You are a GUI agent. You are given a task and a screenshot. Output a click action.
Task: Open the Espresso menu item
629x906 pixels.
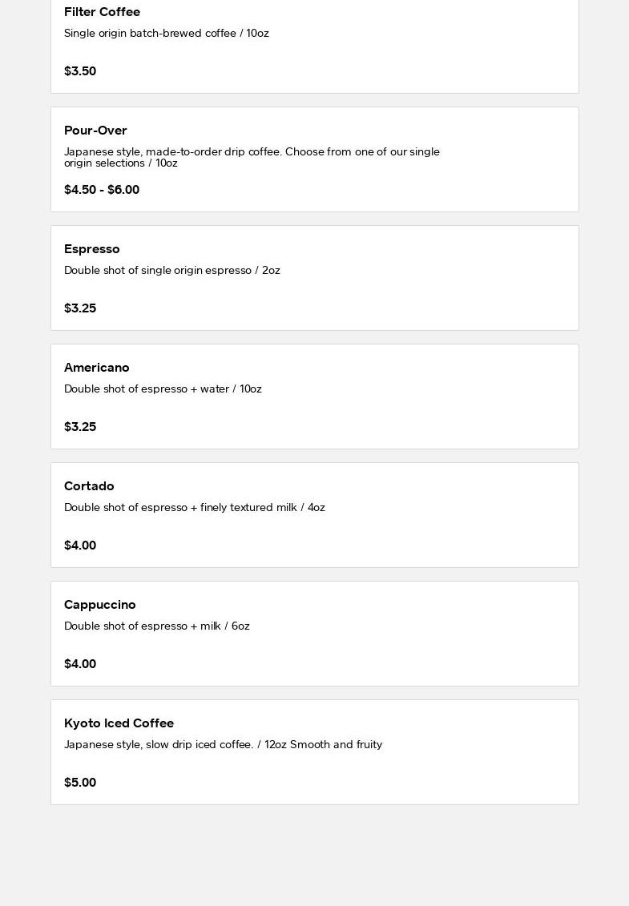[x=92, y=249]
